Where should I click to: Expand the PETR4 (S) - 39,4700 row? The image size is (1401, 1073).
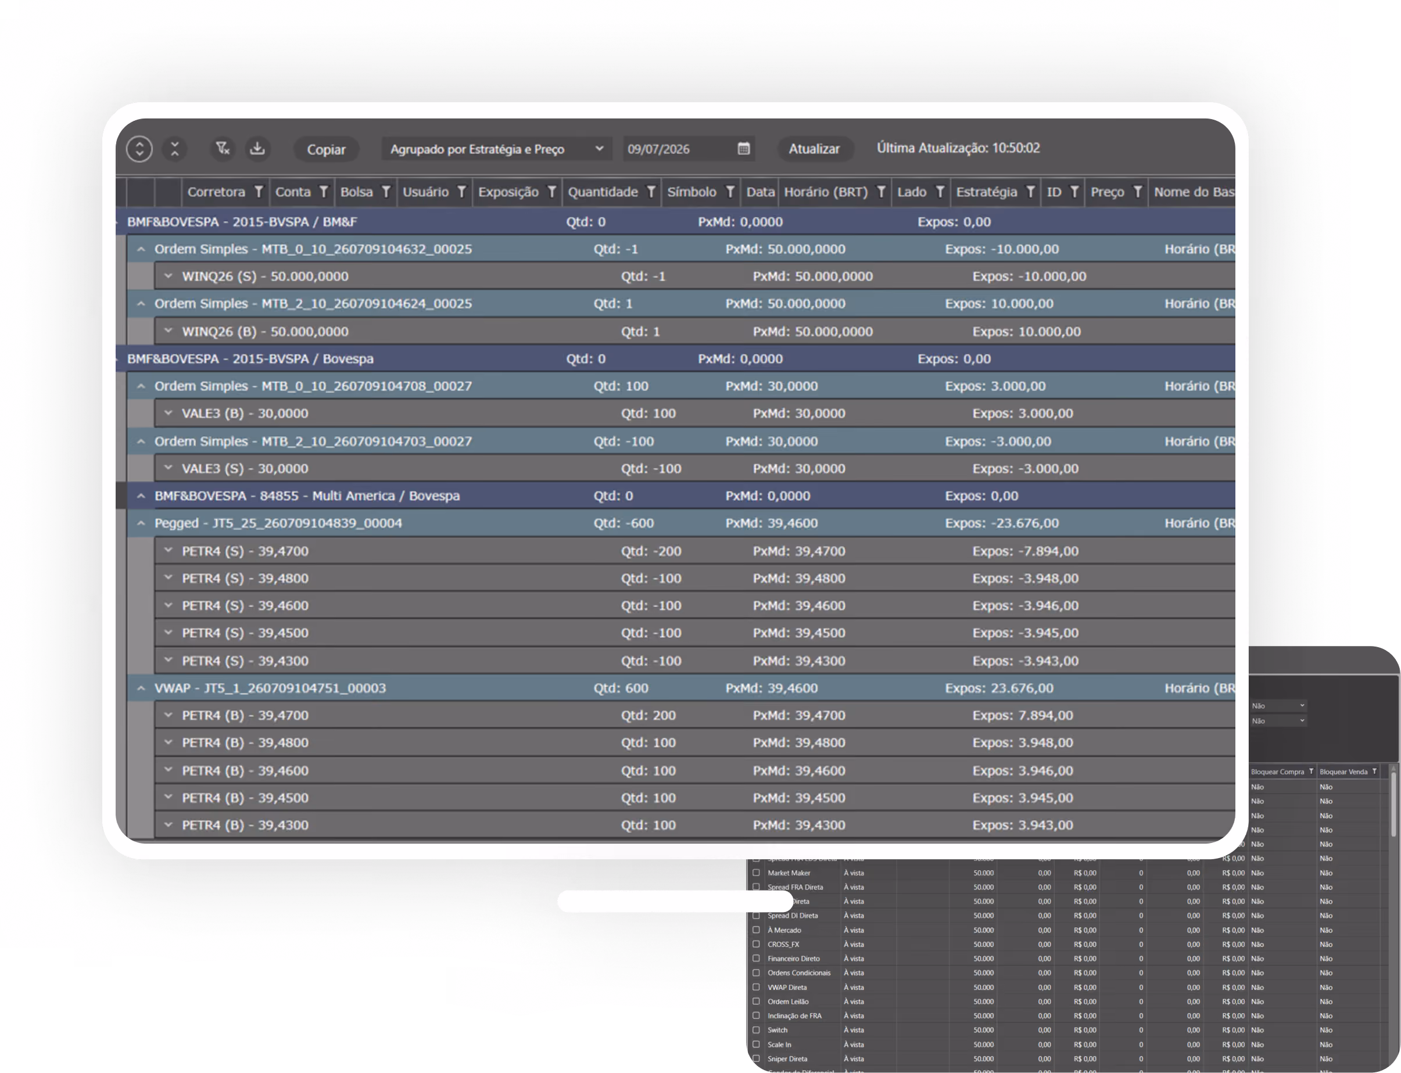point(168,550)
